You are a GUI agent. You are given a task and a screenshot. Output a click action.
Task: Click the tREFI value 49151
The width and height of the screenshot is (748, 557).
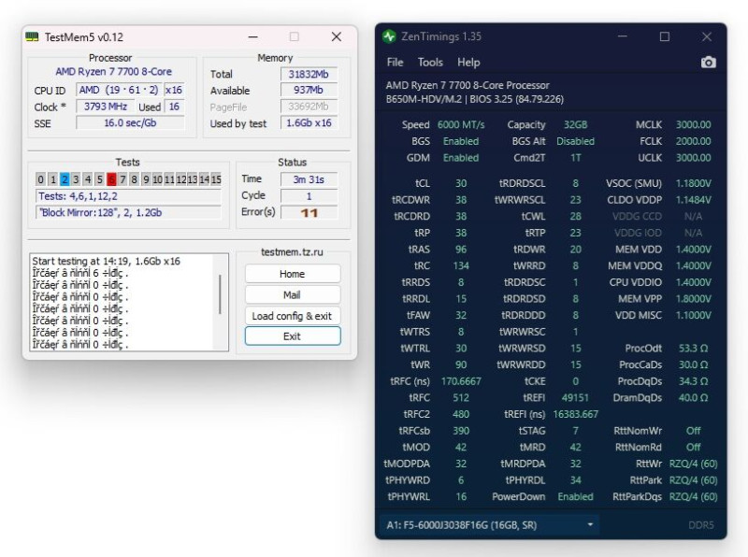(x=575, y=398)
